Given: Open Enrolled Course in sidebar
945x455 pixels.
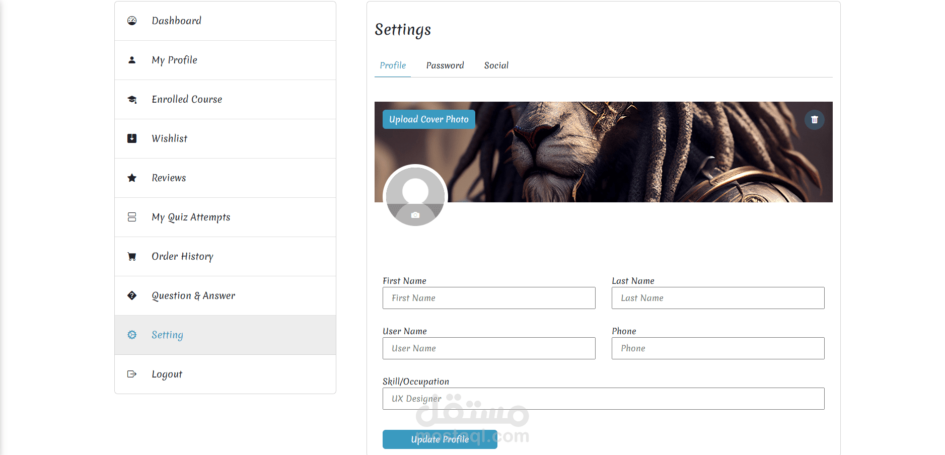Looking at the screenshot, I should coord(225,99).
